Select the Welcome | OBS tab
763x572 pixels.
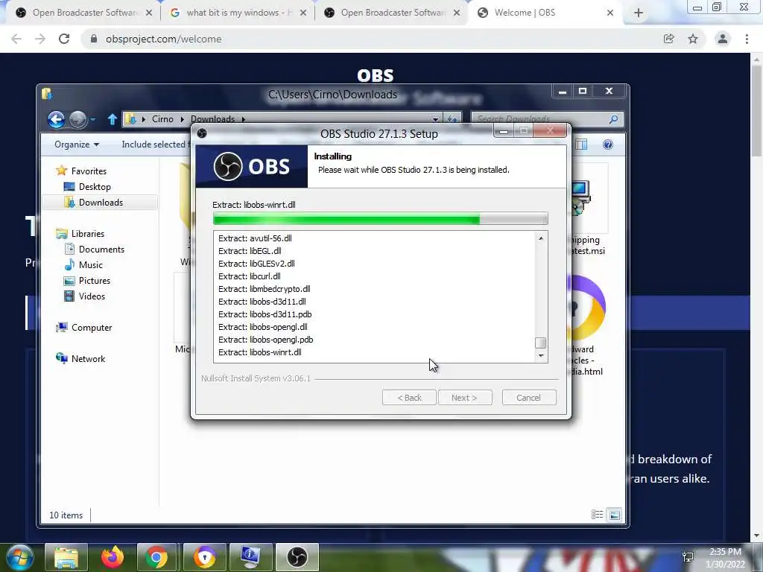[x=545, y=13]
